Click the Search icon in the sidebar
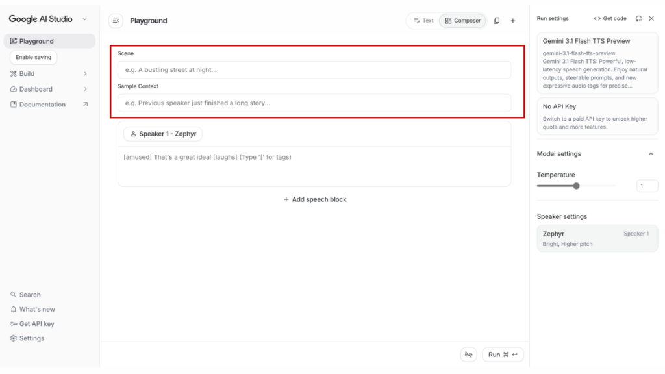 click(13, 294)
